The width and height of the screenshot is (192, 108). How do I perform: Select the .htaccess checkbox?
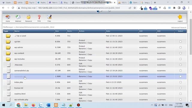click(x=181, y=65)
